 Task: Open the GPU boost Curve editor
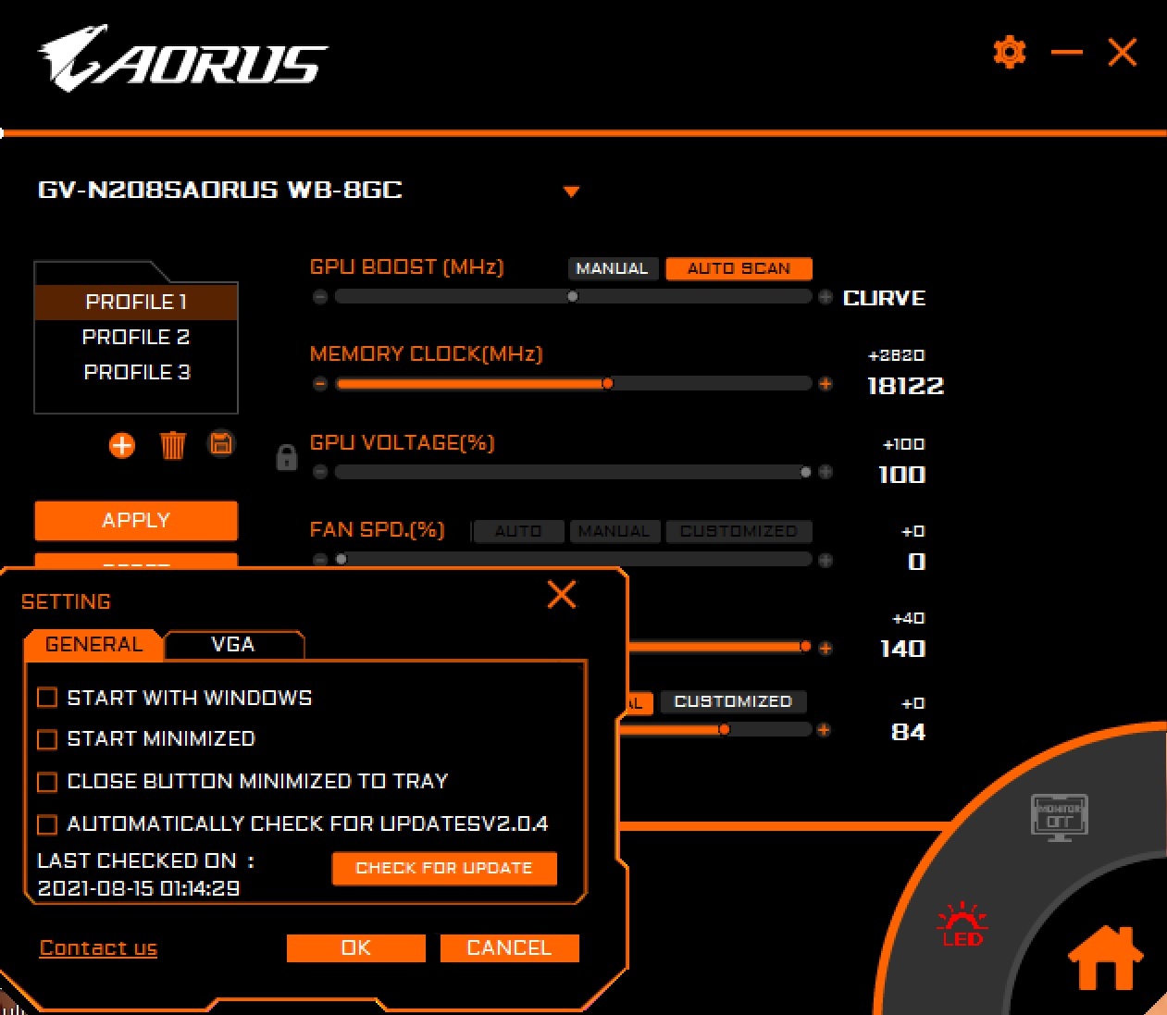(x=884, y=298)
